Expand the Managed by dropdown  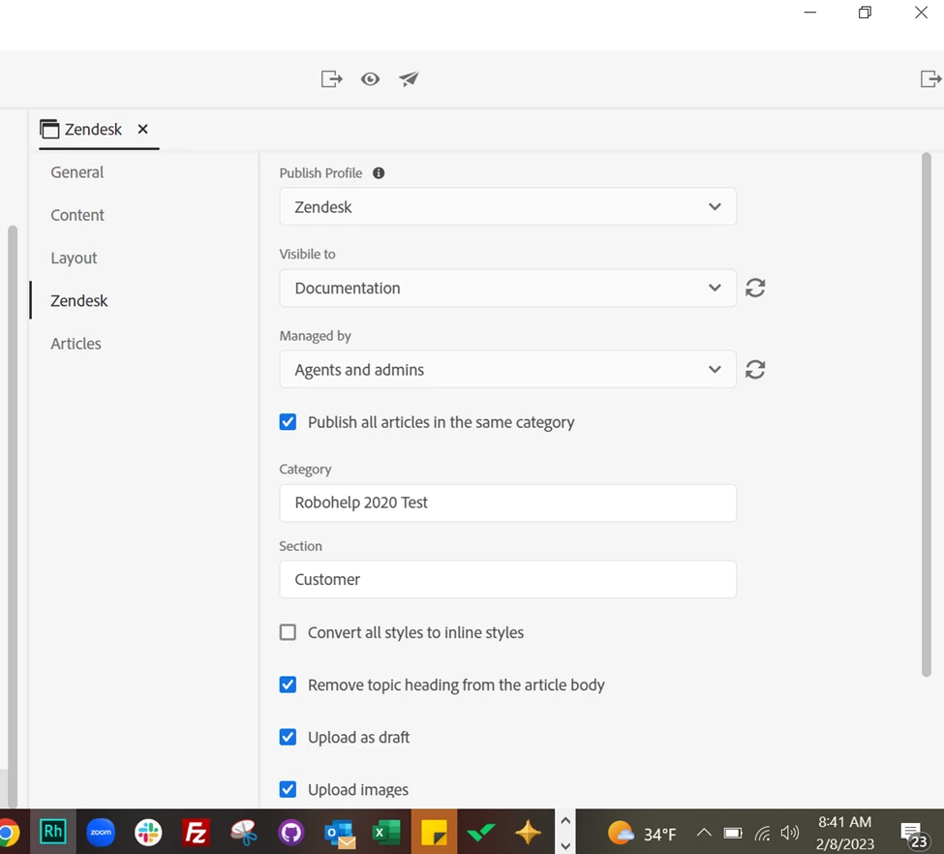(507, 369)
